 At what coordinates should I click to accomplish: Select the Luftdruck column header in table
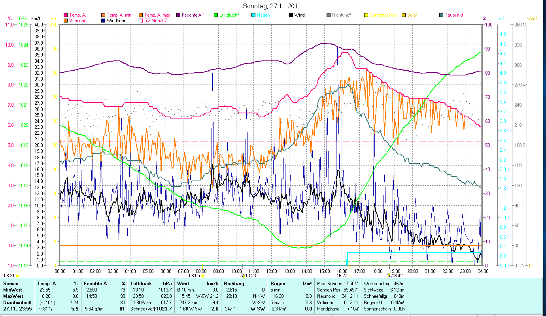[x=141, y=284]
